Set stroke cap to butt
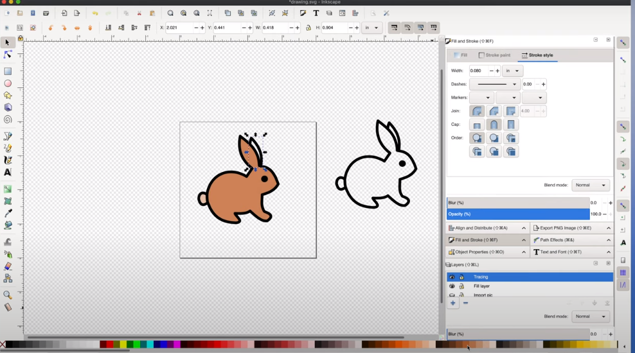The width and height of the screenshot is (635, 353). pos(477,125)
